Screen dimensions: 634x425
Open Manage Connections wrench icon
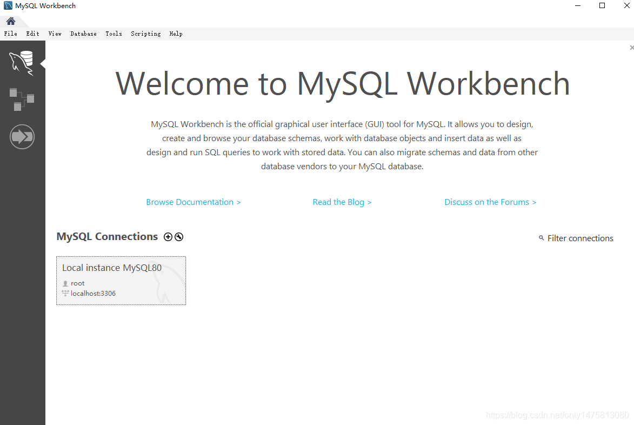tap(179, 237)
